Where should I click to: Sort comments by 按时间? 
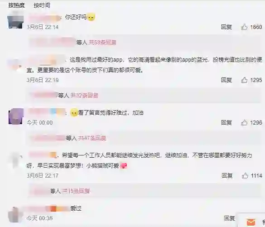[x=42, y=5]
